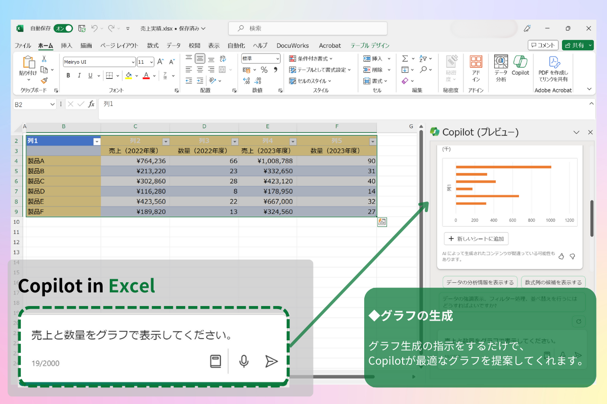Switch to the 数式 ribbon tab

[x=153, y=45]
